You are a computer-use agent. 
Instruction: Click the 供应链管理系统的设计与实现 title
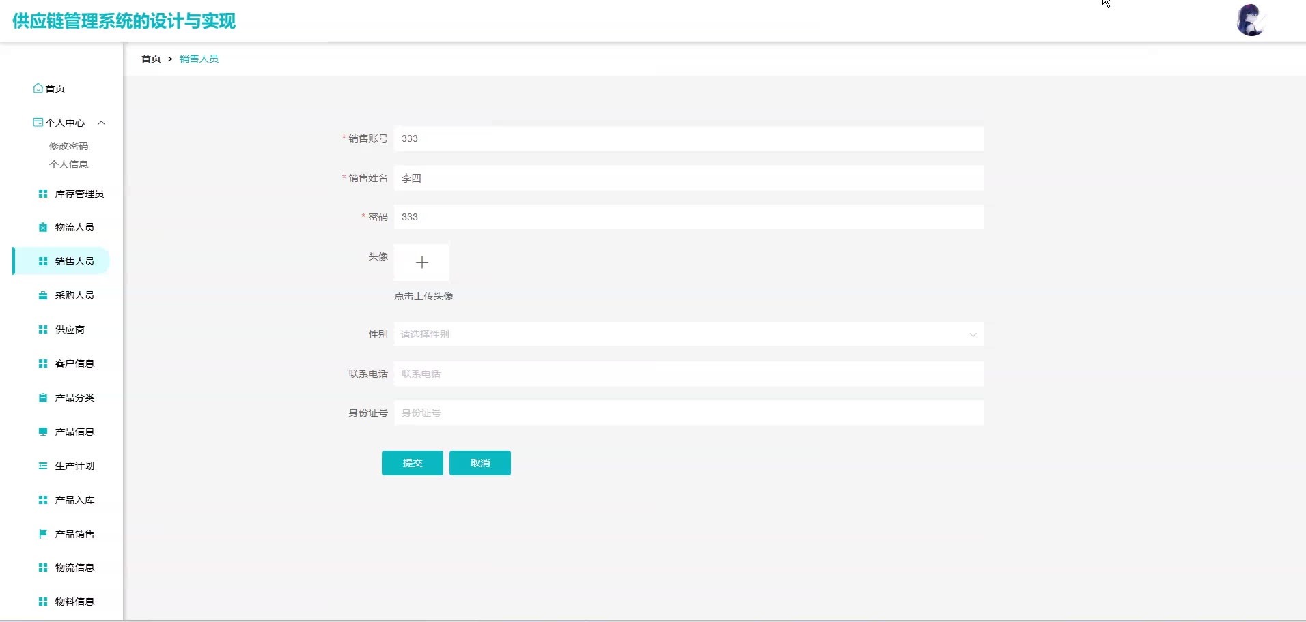124,21
